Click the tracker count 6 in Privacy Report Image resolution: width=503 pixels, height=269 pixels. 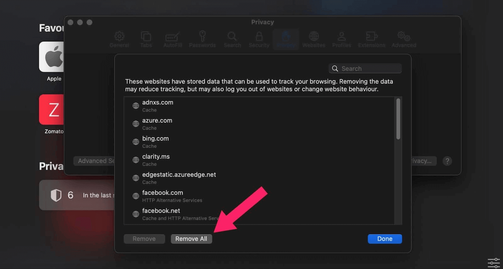(x=70, y=195)
